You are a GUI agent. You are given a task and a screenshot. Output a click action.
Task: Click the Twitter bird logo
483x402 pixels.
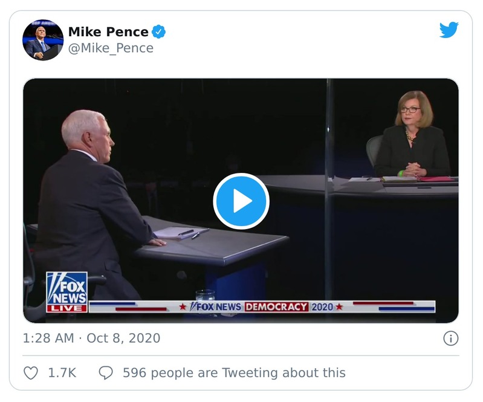click(449, 31)
